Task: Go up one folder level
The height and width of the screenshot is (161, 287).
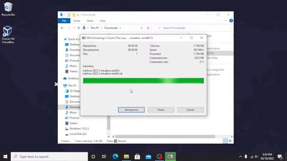Action: pos(79,28)
